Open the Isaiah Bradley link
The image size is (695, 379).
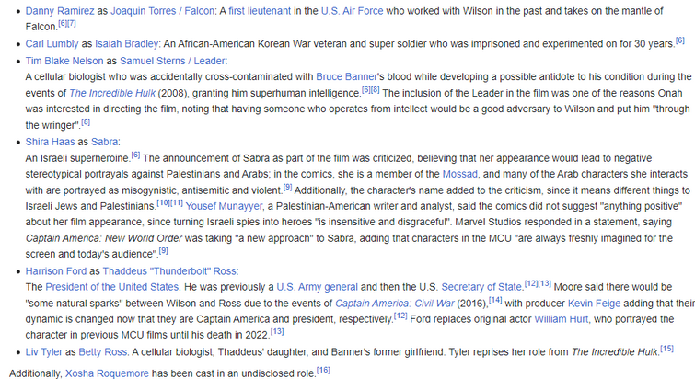[x=126, y=44]
